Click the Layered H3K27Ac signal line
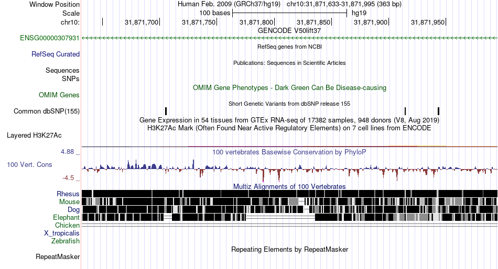 point(289,146)
